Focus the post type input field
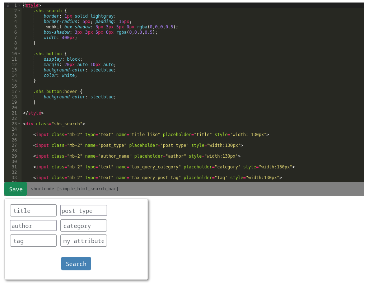Image resolution: width=369 pixels, height=284 pixels. click(x=84, y=210)
